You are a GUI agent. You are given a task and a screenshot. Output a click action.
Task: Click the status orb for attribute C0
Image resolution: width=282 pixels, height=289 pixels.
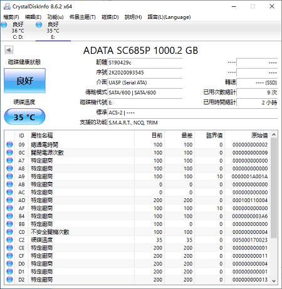9,232
